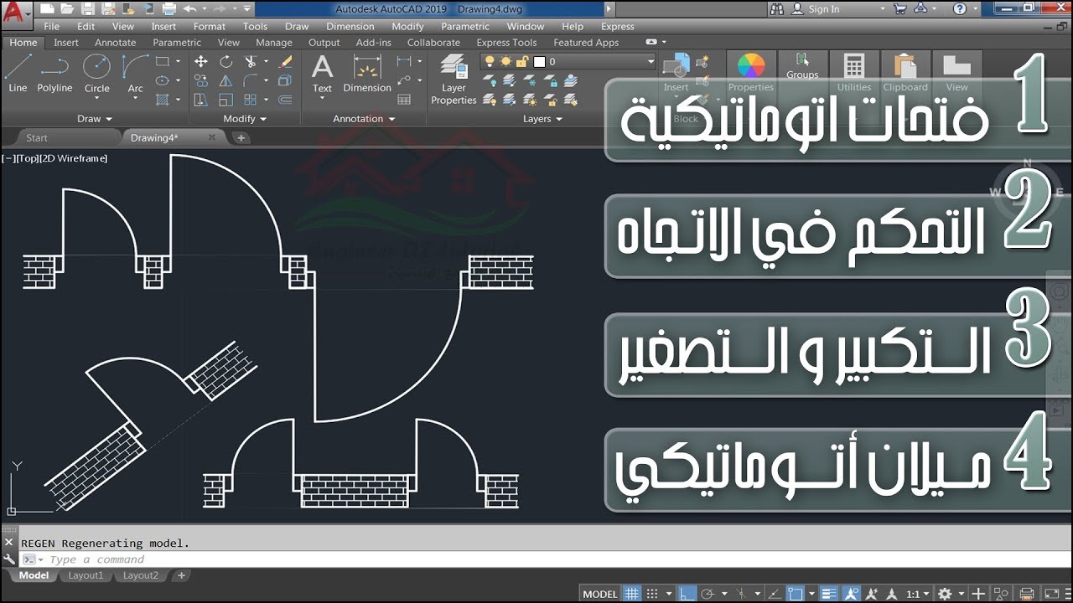This screenshot has height=603, width=1073.
Task: Switch to the Annotate ribbon tab
Action: tap(115, 43)
